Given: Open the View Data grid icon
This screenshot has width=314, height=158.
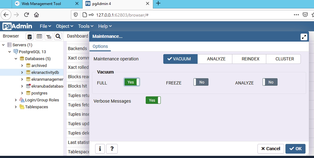Looking at the screenshot, I should 39,36.
